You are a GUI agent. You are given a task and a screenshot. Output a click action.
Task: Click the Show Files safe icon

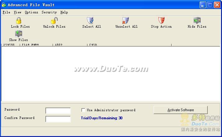pyautogui.click(x=19, y=34)
